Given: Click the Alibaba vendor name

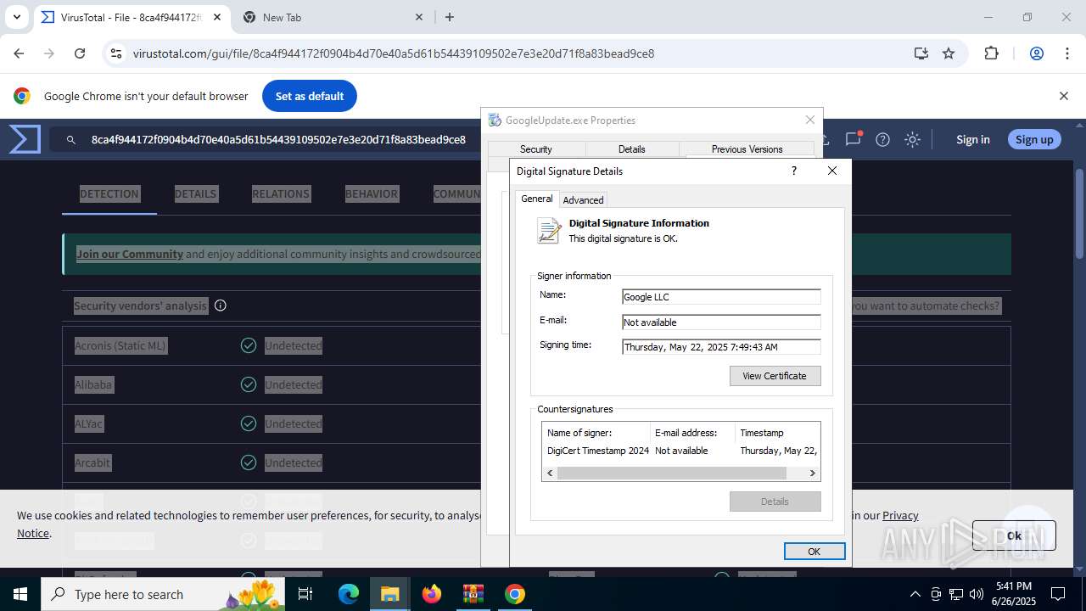Looking at the screenshot, I should coord(93,384).
